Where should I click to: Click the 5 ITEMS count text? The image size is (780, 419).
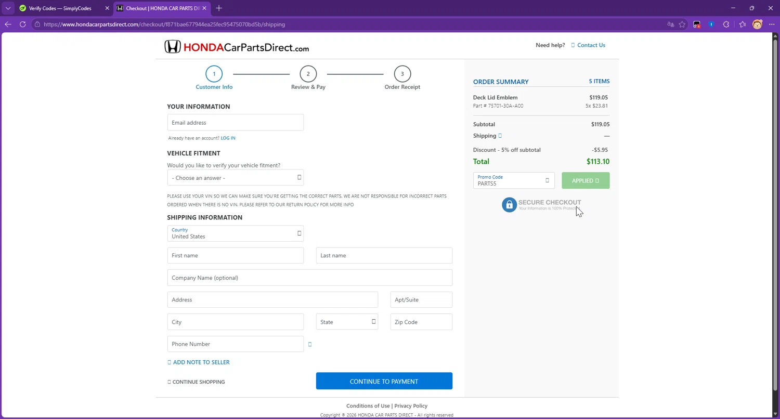(x=599, y=82)
